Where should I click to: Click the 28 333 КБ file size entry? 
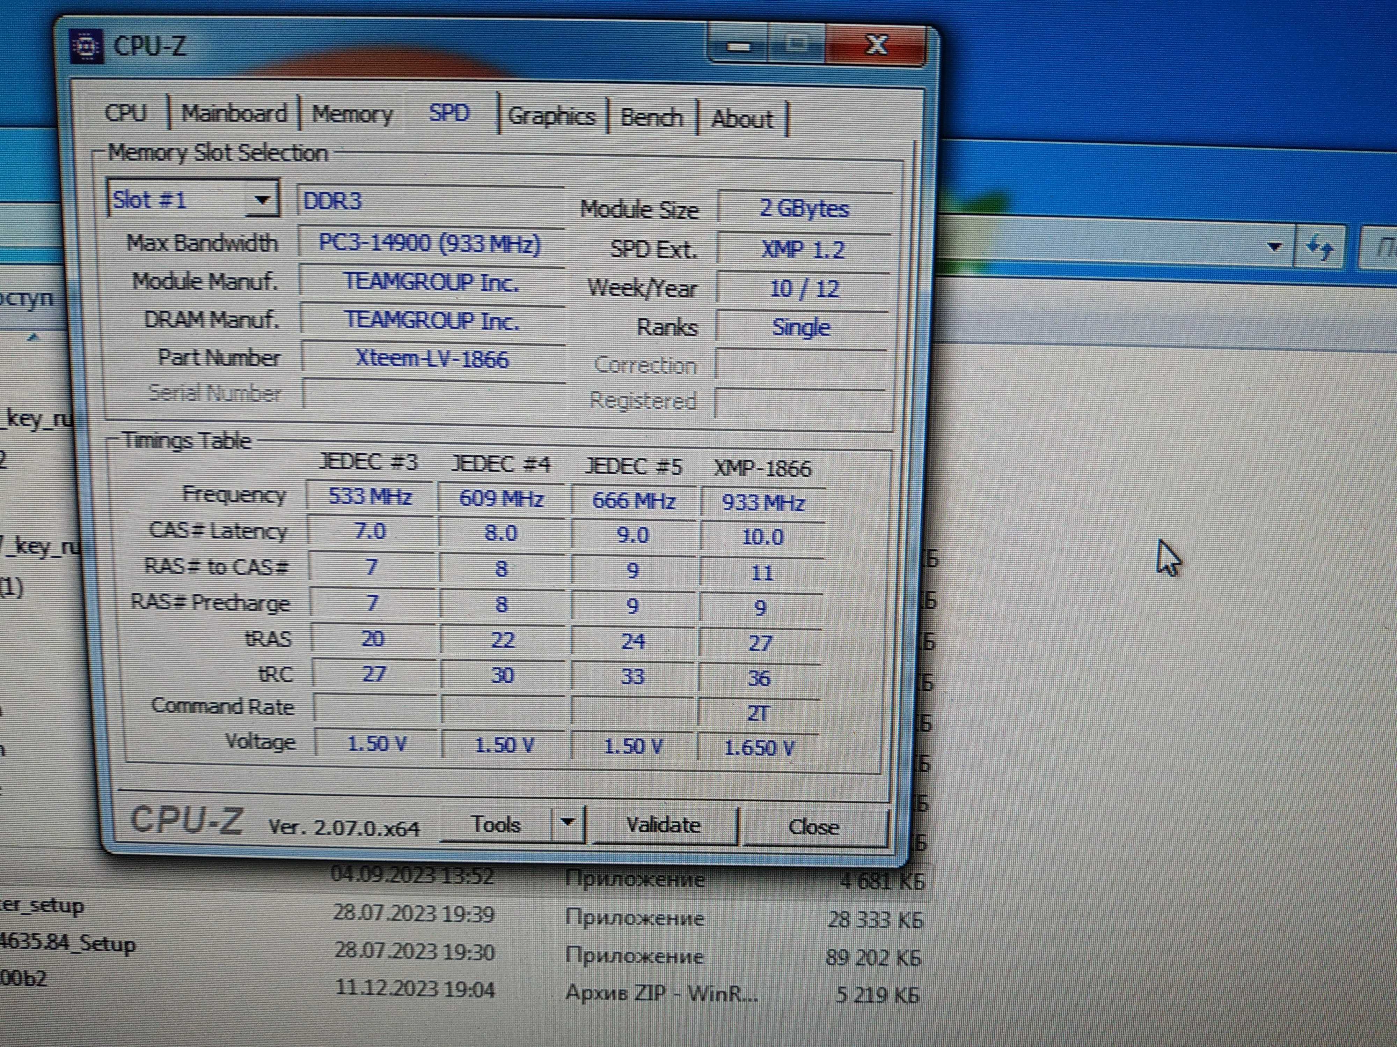coord(875,920)
